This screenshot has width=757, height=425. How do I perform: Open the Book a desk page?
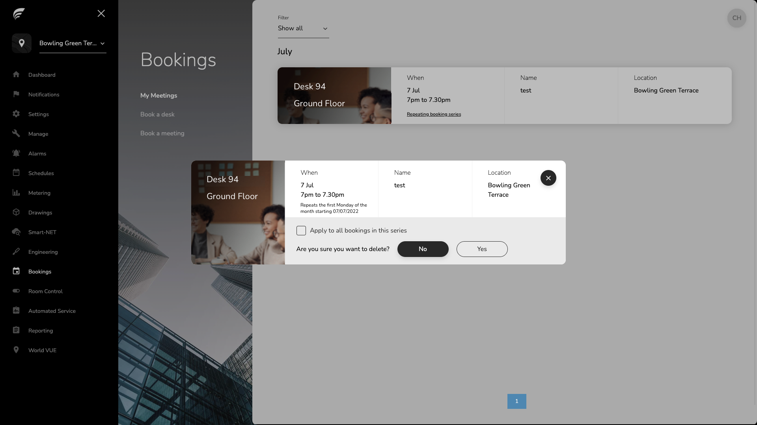click(x=157, y=115)
